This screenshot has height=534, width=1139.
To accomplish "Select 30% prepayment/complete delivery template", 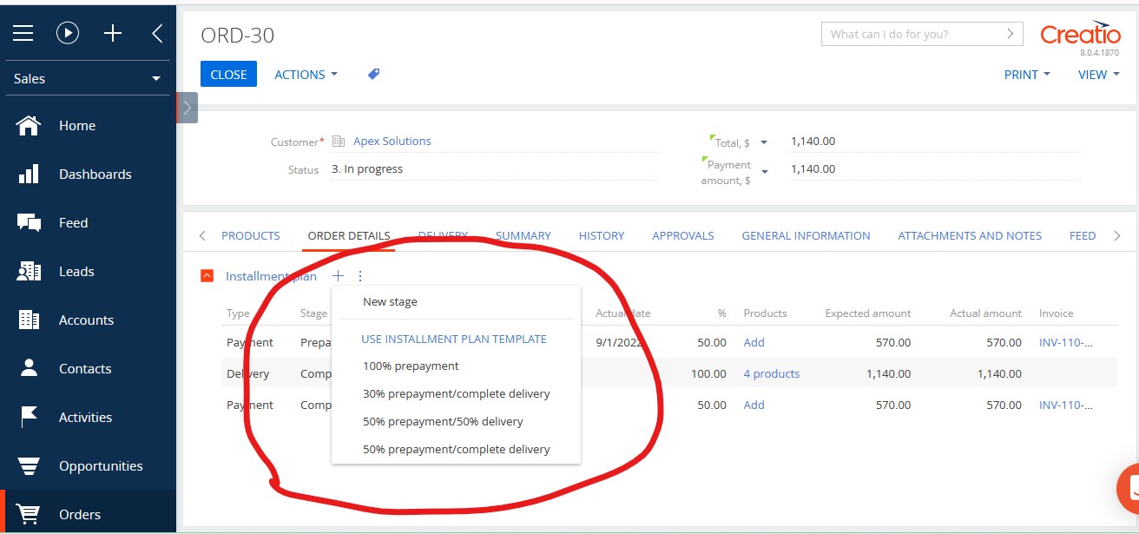I will [x=456, y=394].
